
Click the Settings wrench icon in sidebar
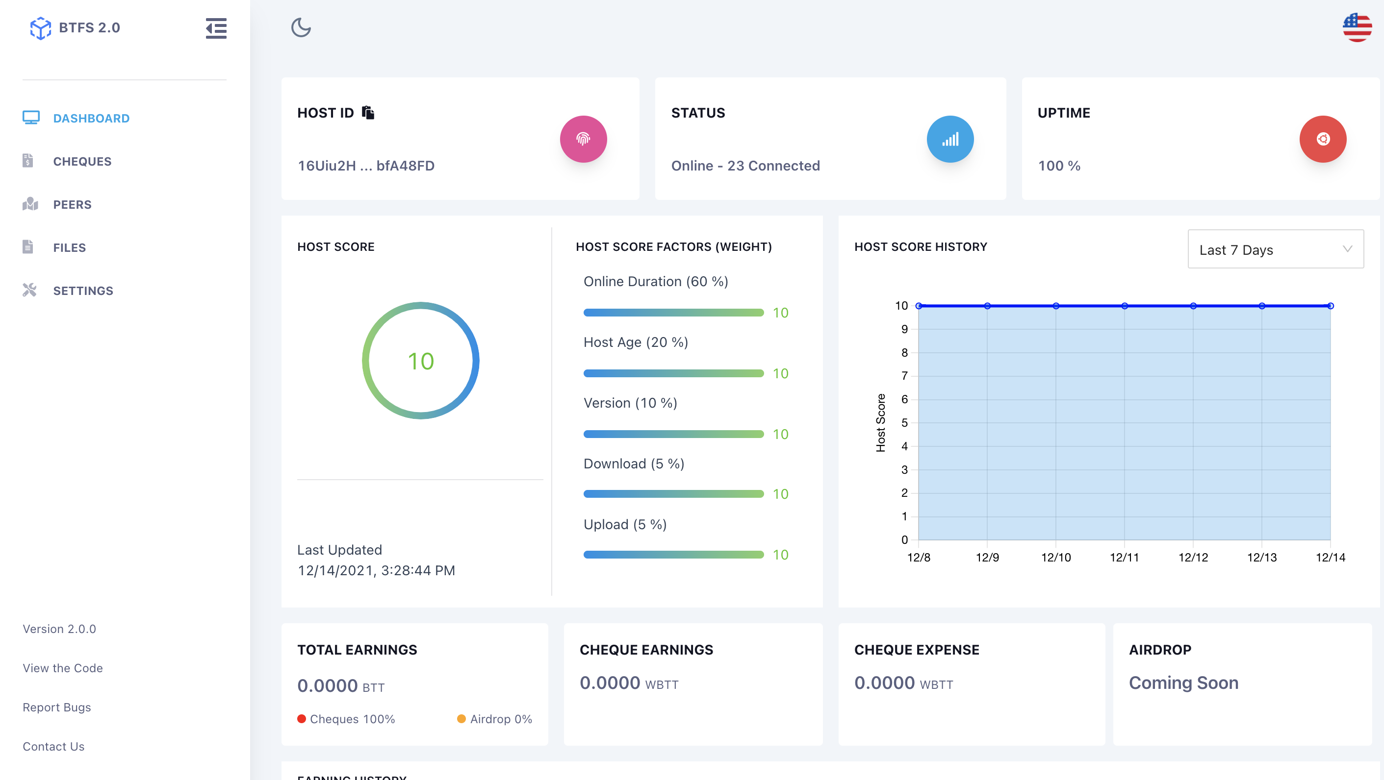coord(29,291)
